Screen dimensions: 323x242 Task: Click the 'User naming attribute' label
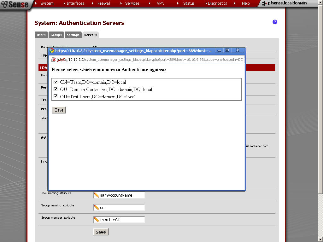pyautogui.click(x=56, y=193)
